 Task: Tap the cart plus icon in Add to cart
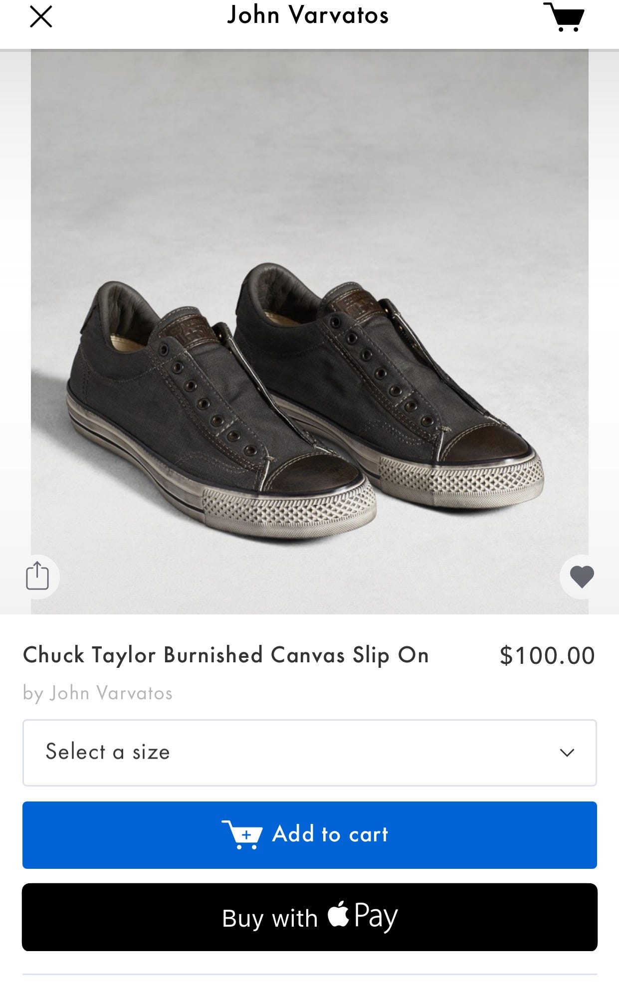pyautogui.click(x=242, y=834)
